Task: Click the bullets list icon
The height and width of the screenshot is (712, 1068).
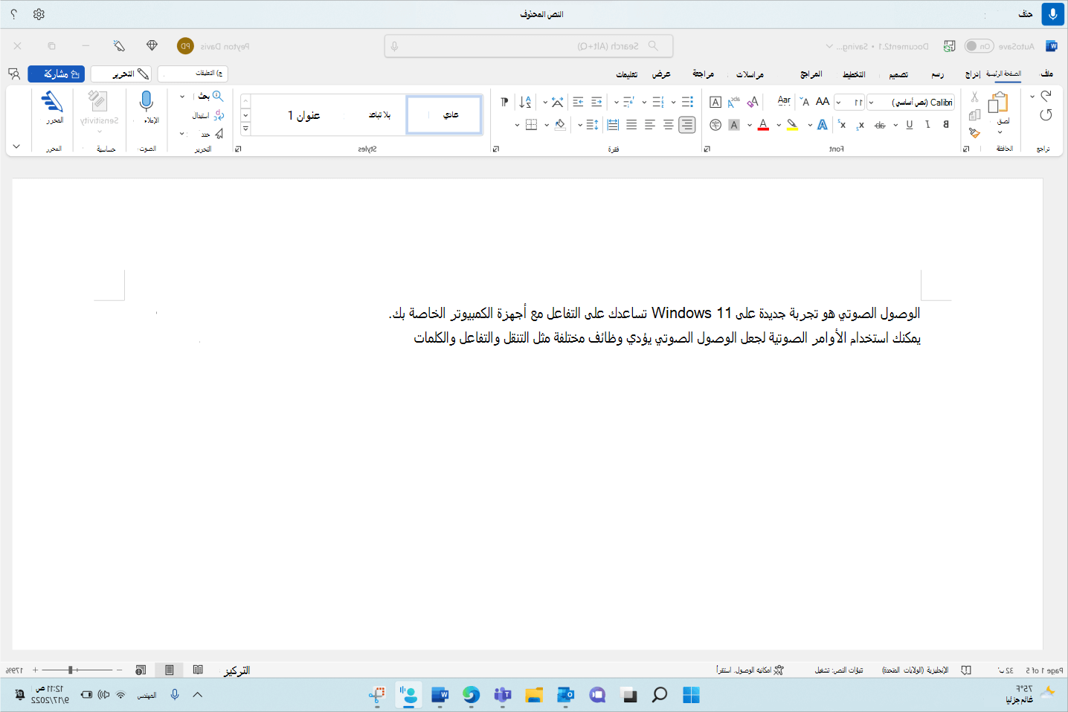Action: tap(687, 102)
